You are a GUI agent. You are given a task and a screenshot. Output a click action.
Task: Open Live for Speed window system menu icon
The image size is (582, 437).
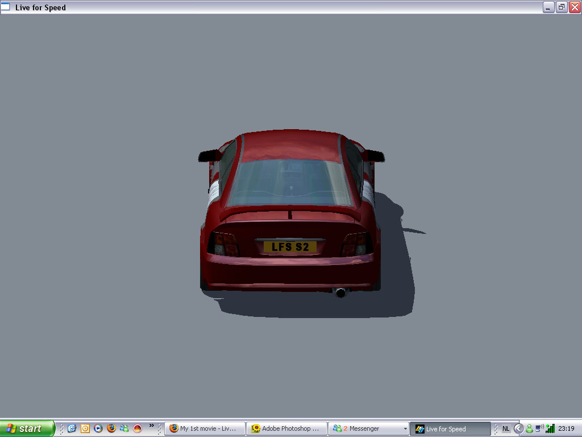point(6,7)
